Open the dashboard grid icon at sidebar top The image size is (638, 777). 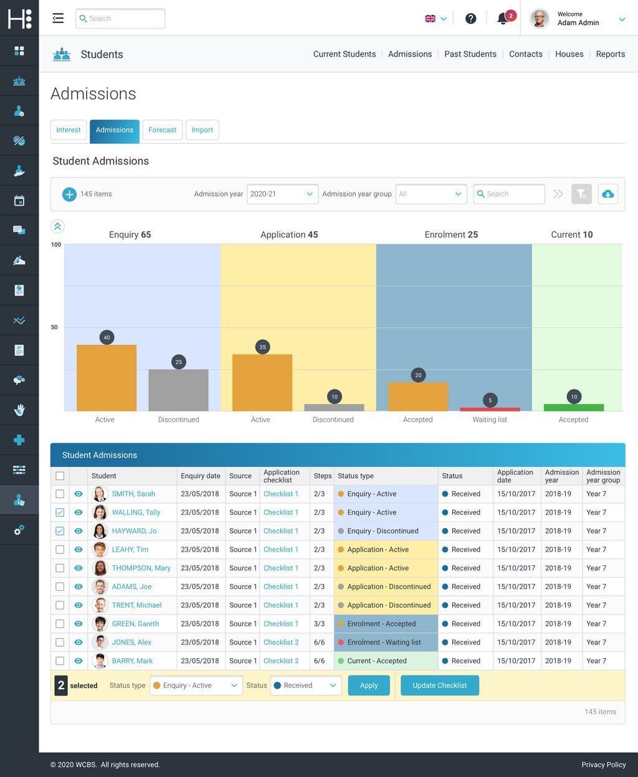click(19, 50)
